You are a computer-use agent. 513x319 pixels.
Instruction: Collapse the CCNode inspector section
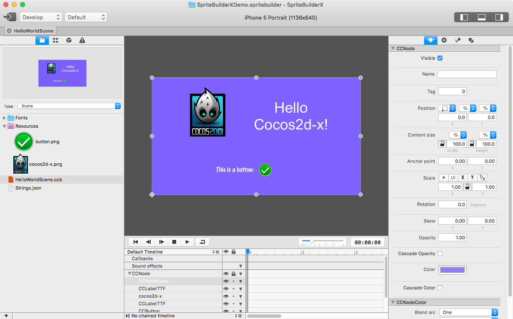[393, 48]
